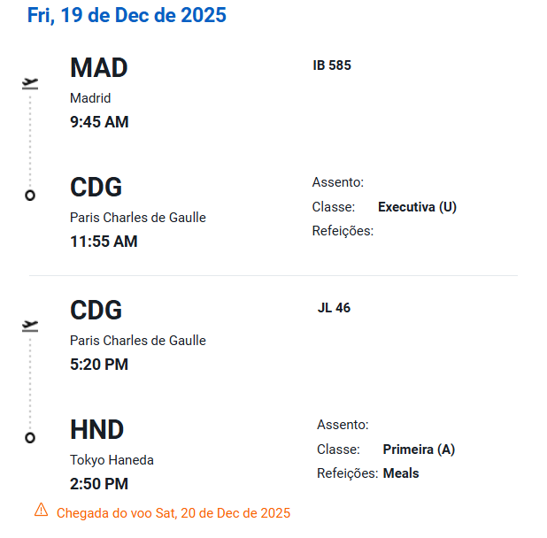Click the Tokyo Haneda airport name
The height and width of the screenshot is (538, 547).
(x=112, y=460)
